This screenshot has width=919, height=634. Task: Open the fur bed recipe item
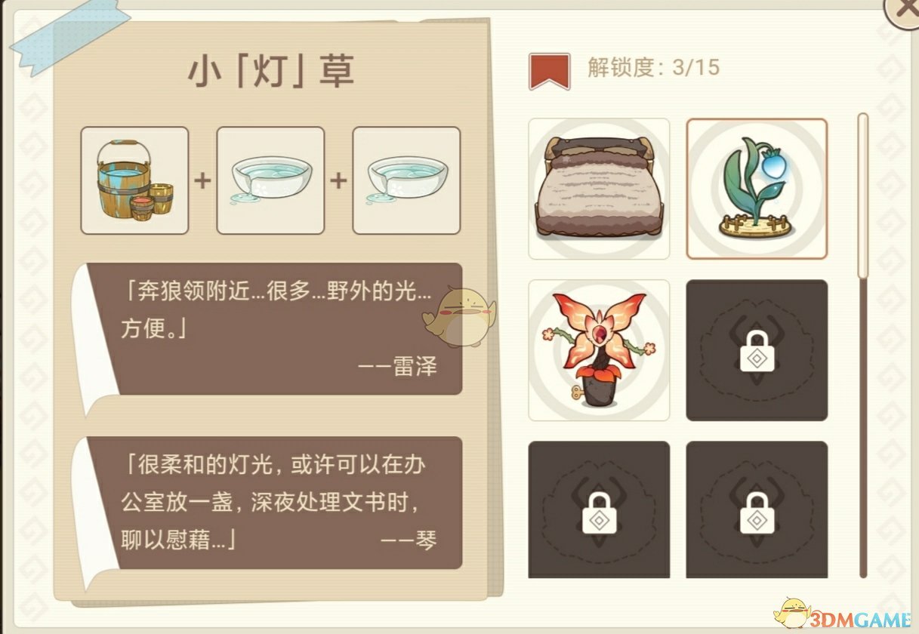pos(599,189)
